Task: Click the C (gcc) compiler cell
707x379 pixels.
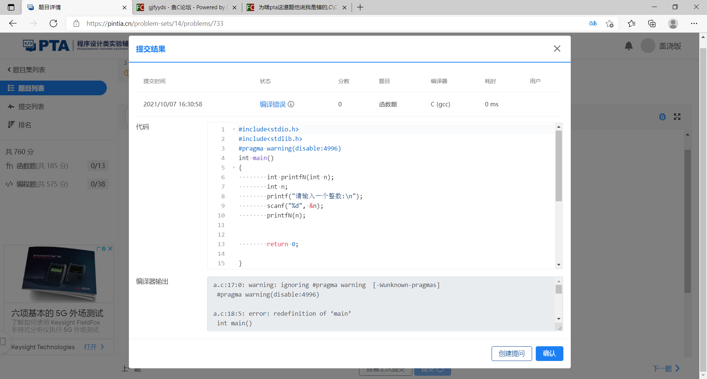Action: pos(440,104)
